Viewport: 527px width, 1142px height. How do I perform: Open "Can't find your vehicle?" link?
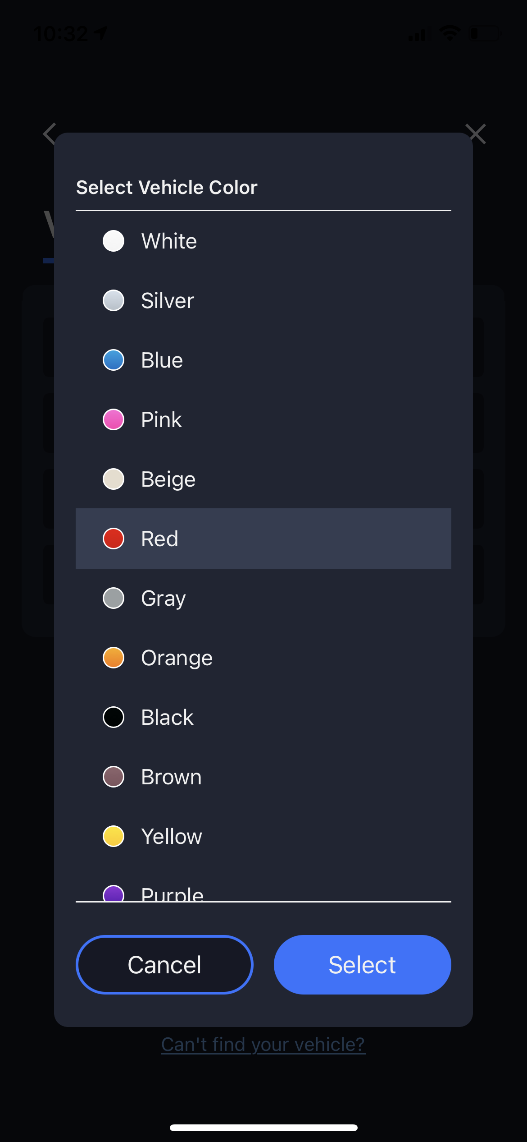tap(263, 1045)
